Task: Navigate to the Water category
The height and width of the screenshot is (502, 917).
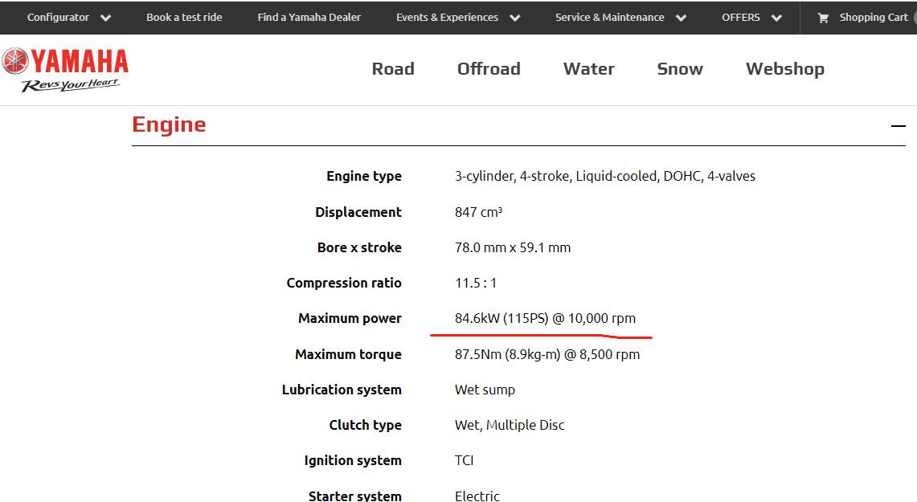Action: pos(588,69)
